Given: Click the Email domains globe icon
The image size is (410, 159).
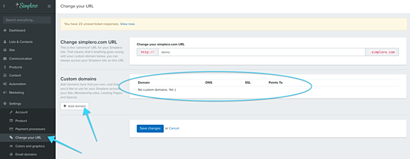Looking at the screenshot, I should click(x=11, y=154).
